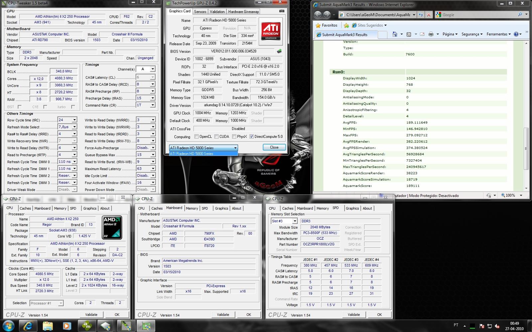Open the Página menu in IE
Viewport: 532px width, 332px height.
click(450, 34)
